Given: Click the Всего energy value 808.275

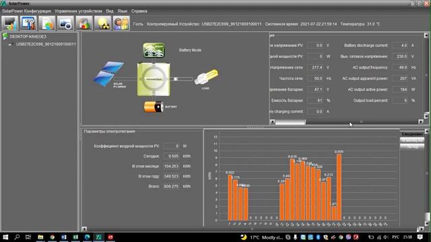Looking at the screenshot, I should click(x=172, y=186).
